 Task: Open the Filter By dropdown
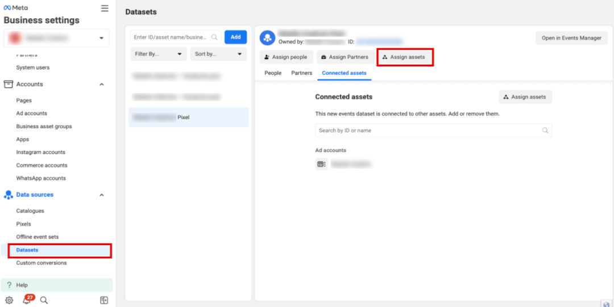click(159, 54)
